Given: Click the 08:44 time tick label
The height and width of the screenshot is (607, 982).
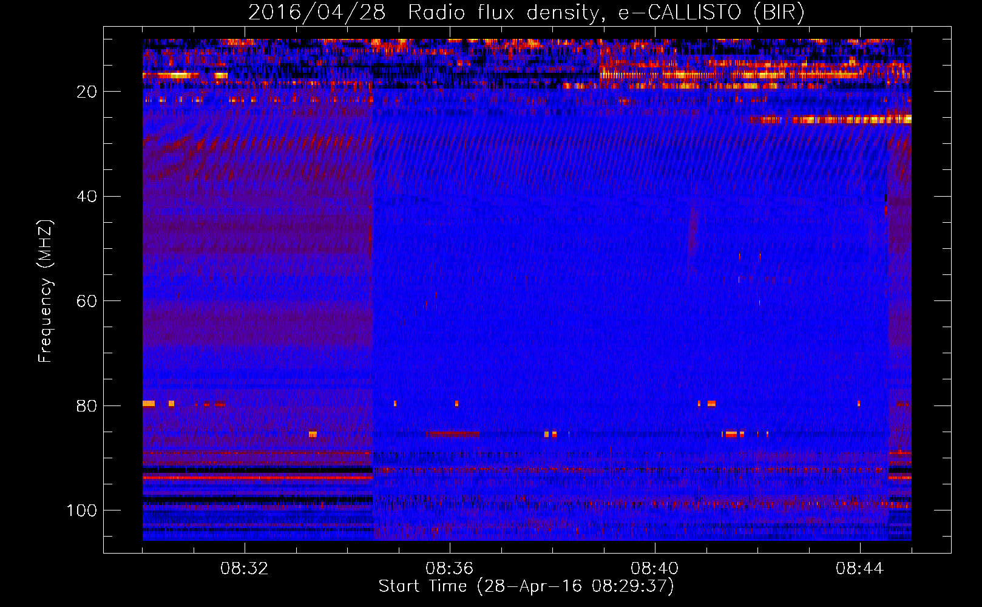Looking at the screenshot, I should click(860, 569).
